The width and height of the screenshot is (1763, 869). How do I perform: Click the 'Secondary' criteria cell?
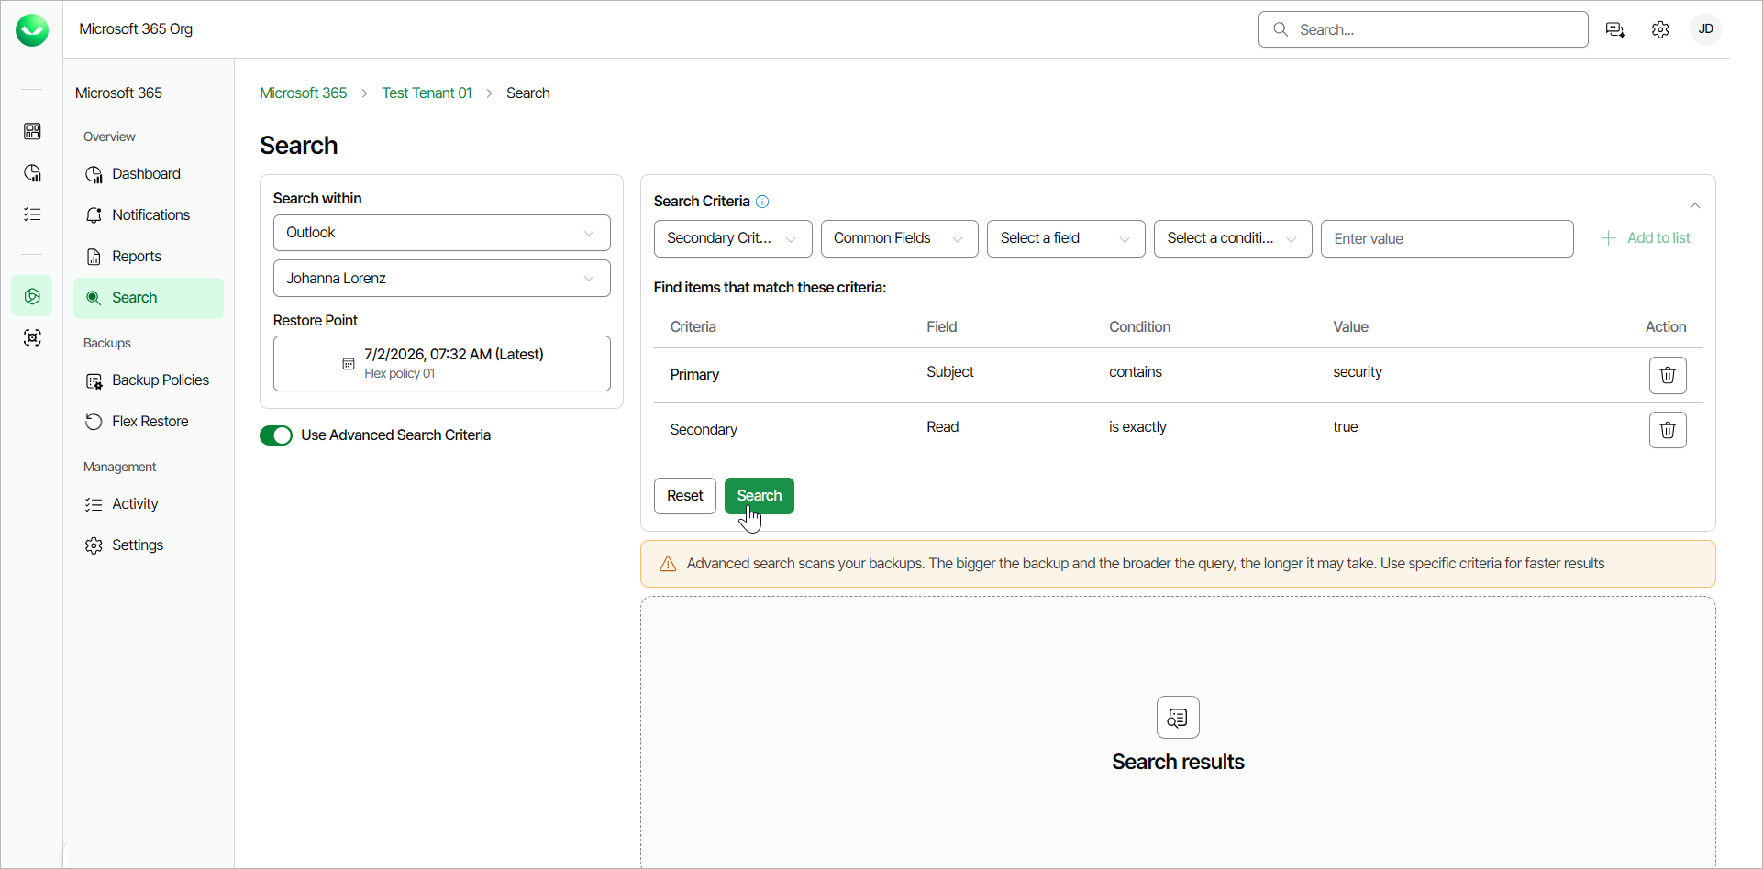tap(704, 430)
